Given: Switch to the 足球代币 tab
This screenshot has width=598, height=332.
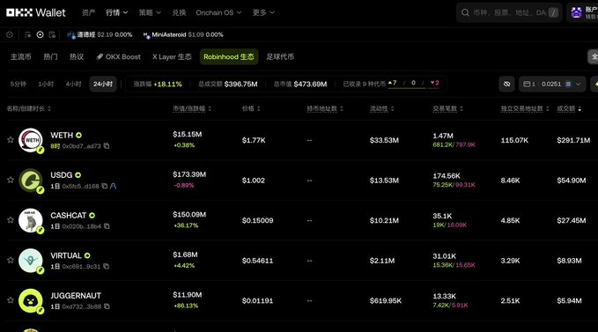Looking at the screenshot, I should [280, 56].
